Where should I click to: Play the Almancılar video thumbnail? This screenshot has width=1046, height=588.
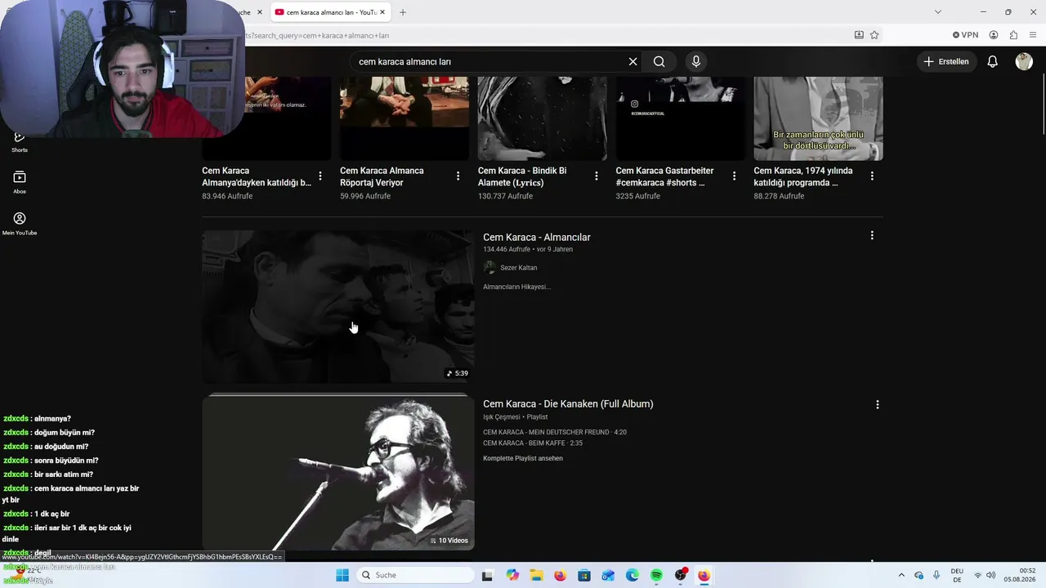(337, 306)
